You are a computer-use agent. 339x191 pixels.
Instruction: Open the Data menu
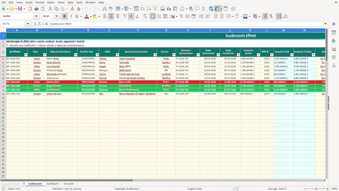[x=70, y=2]
